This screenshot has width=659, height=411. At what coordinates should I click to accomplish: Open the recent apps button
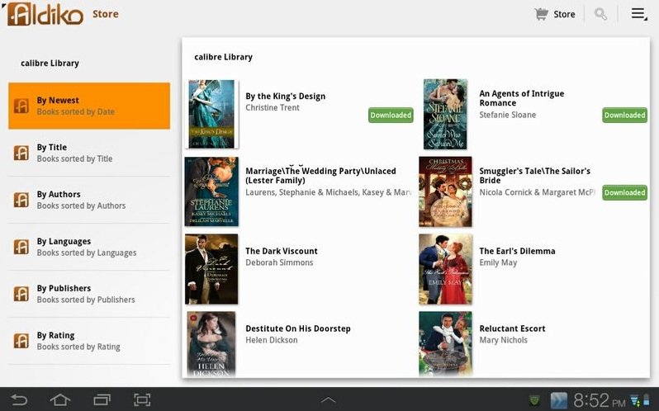click(102, 399)
